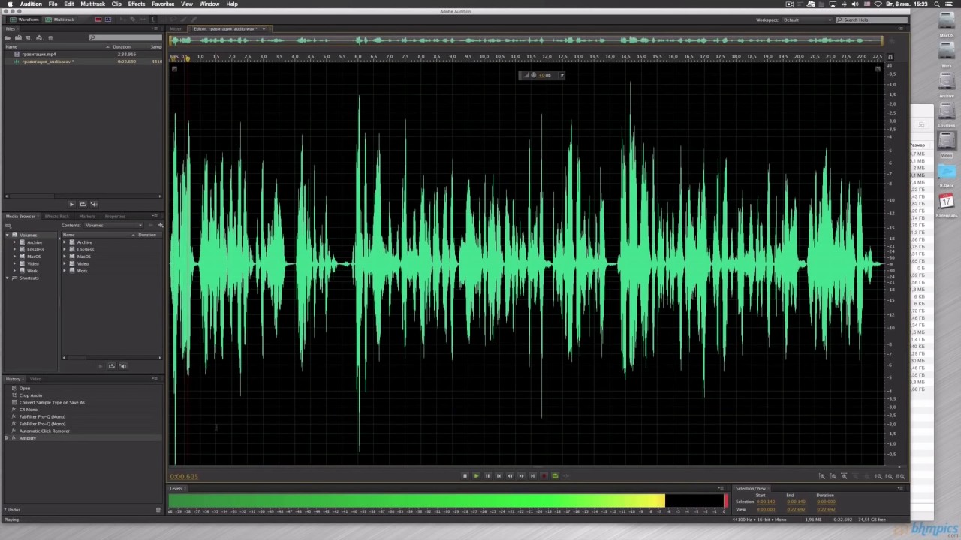
Task: Click the Files panel search field
Action: click(x=125, y=37)
